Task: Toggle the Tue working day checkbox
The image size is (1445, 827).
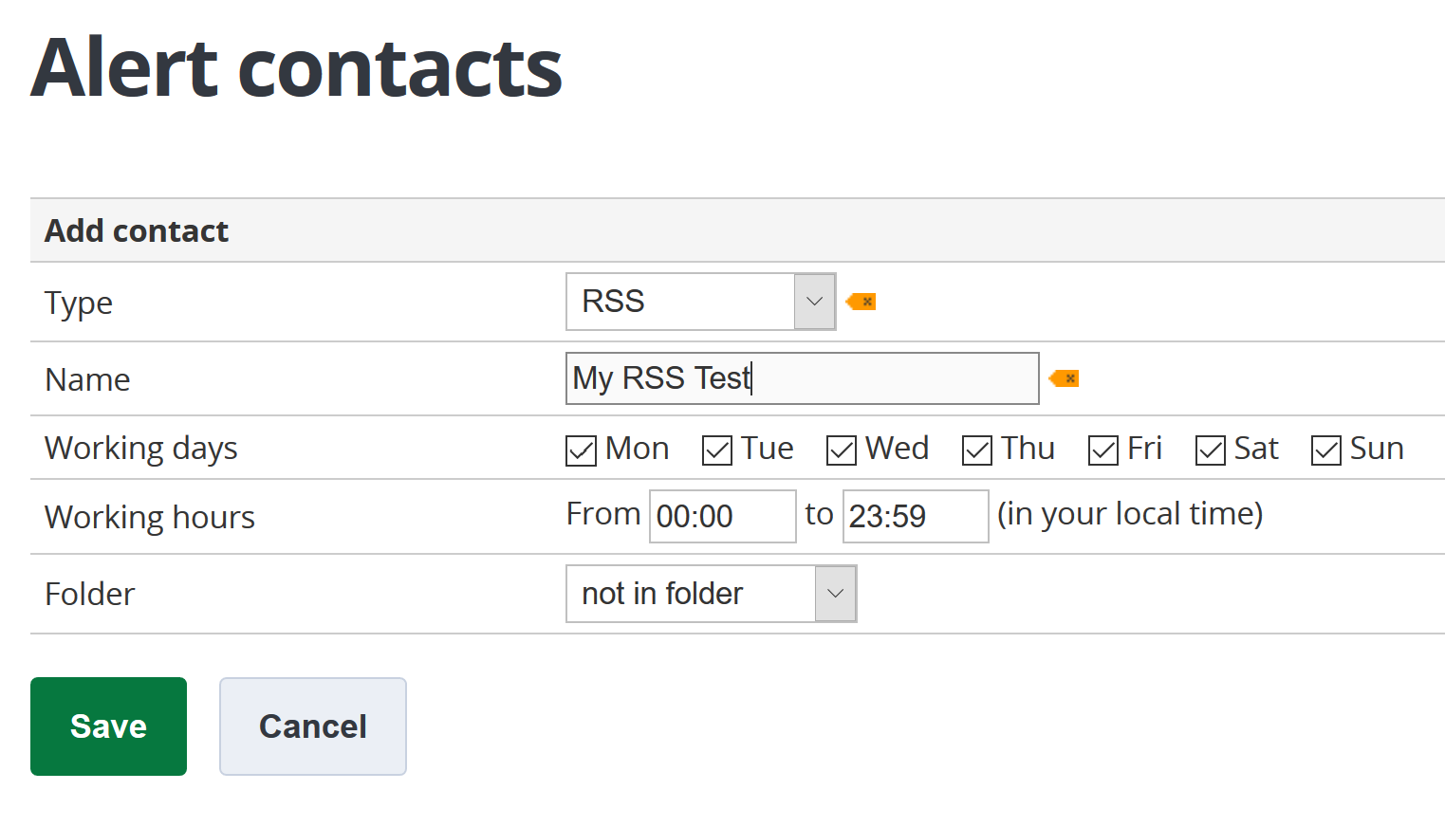Action: (717, 450)
